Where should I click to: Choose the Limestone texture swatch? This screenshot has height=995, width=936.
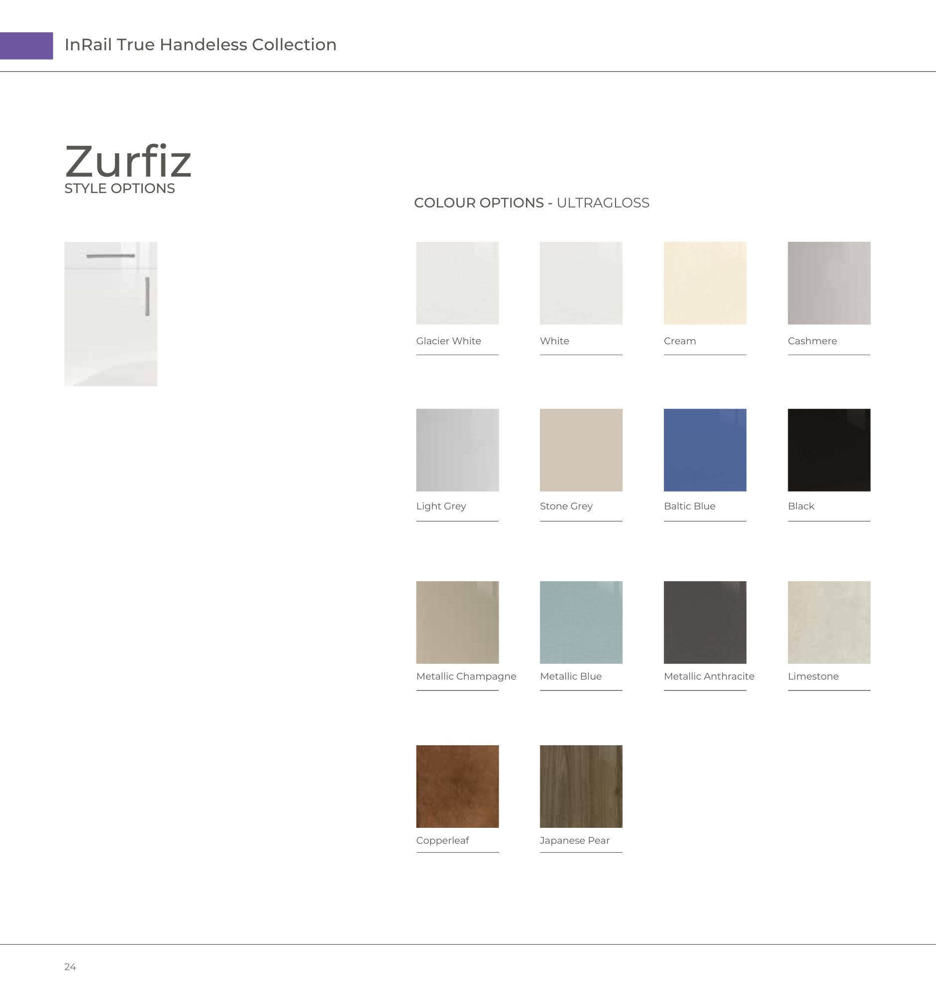coord(829,621)
